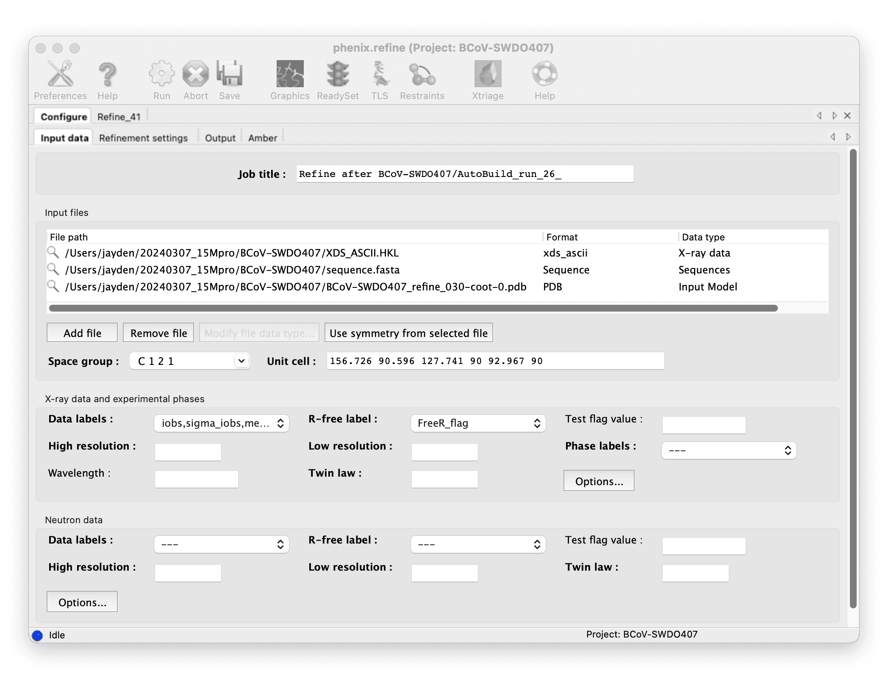
Task: Select the XDS_ASCII.HKL file row
Action: pos(437,253)
